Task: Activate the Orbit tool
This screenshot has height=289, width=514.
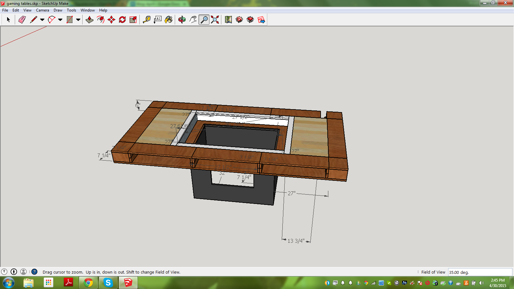Action: click(182, 20)
